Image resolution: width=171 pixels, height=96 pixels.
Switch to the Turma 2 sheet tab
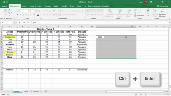[26, 91]
